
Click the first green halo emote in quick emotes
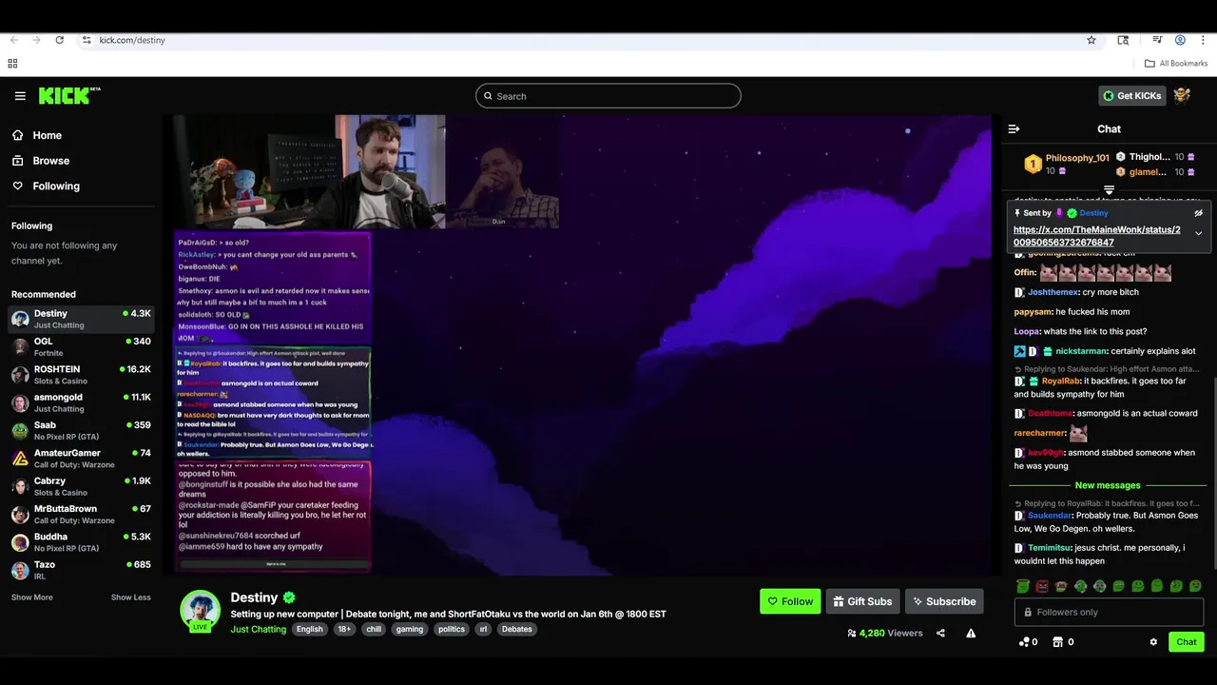[x=1023, y=586]
